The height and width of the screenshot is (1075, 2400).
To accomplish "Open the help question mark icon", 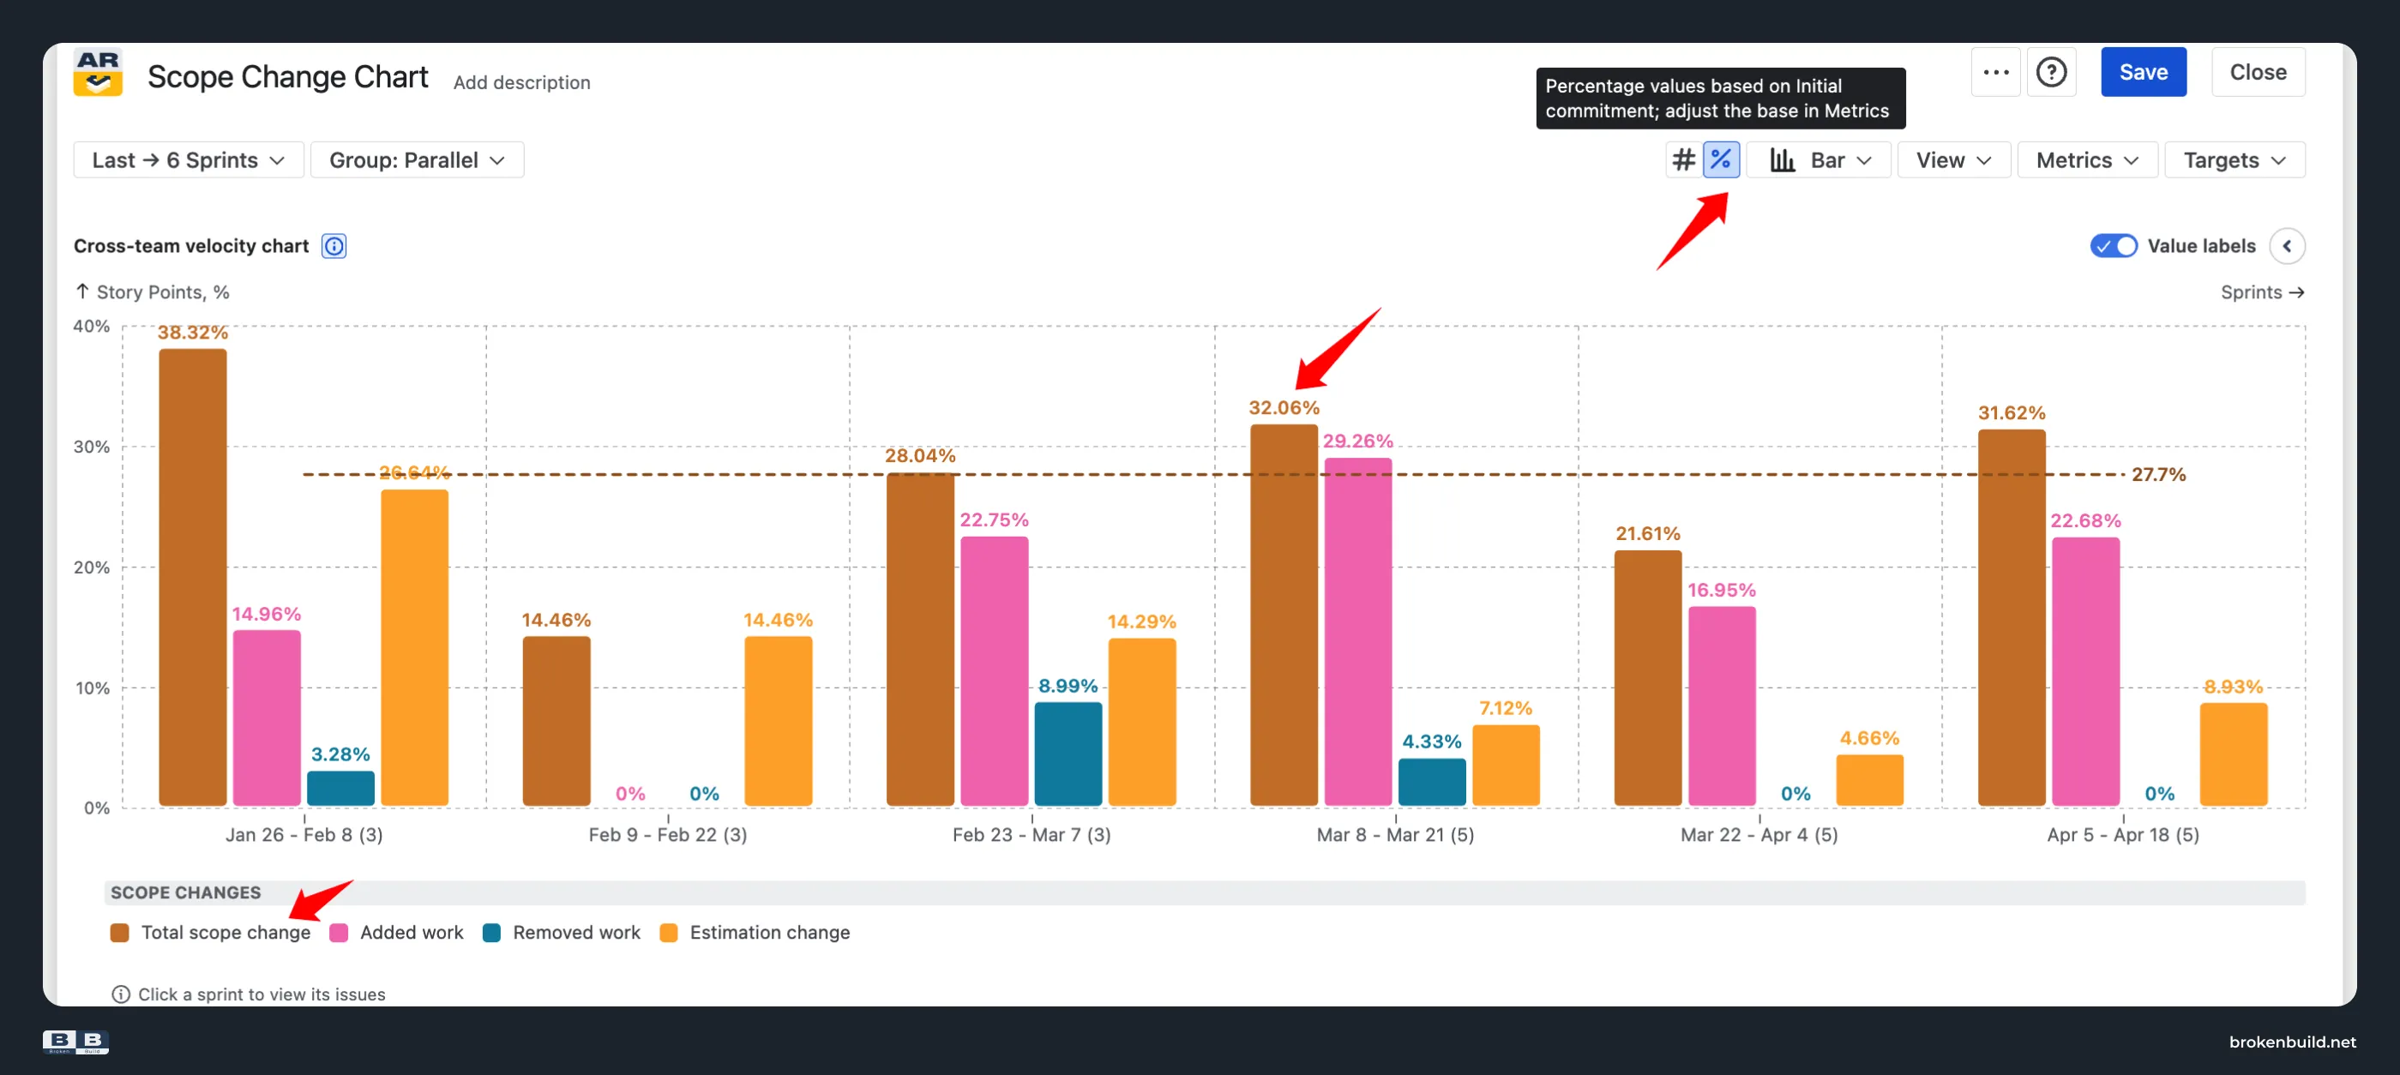I will pos(2051,72).
